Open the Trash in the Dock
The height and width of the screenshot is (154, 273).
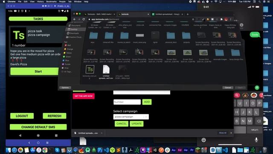pos(264,150)
